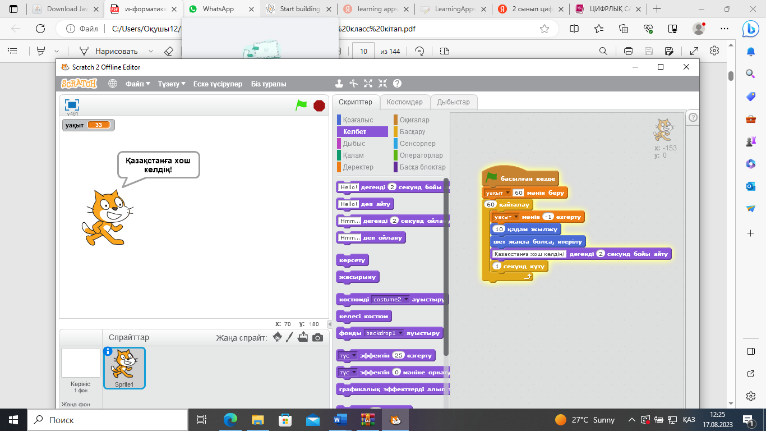Click Edge refresh button

[x=40, y=29]
